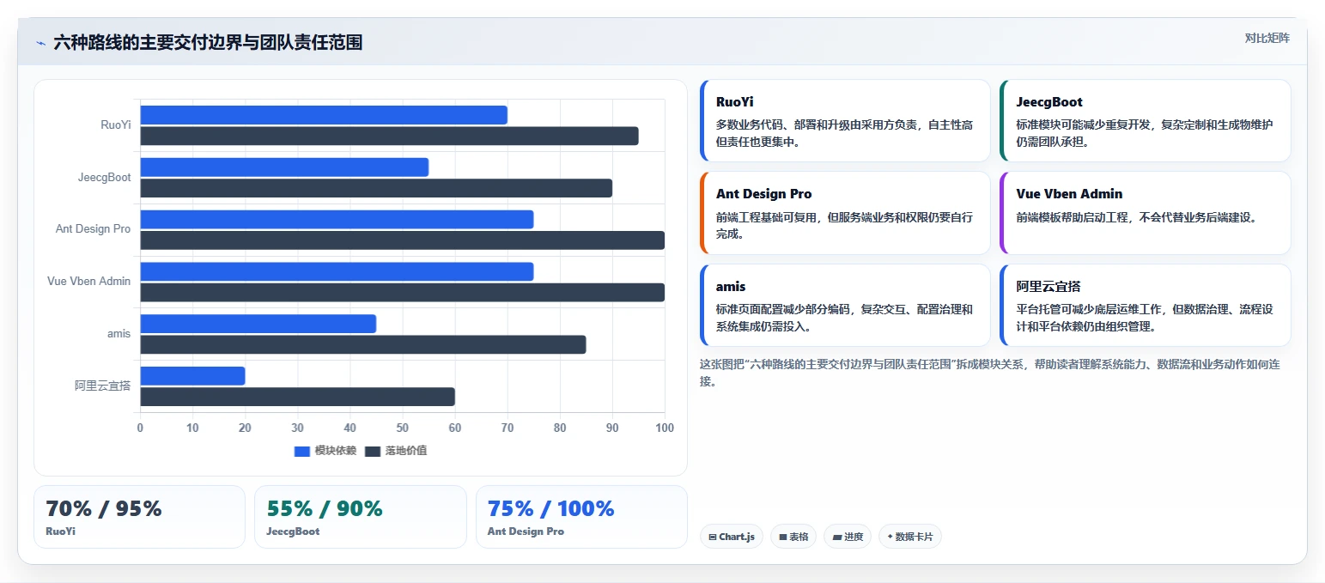Click amis dark 落地价值 bar
The image size is (1325, 583).
(x=363, y=344)
